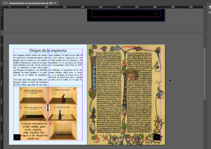211x149 pixels.
Task: Close the Administración de documentos.indd tab
Action: 55,3
